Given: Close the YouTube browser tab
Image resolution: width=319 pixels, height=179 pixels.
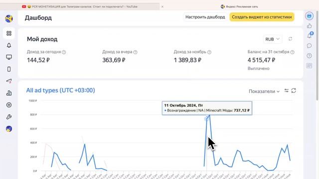Looking at the screenshot, I should [x=162, y=6].
